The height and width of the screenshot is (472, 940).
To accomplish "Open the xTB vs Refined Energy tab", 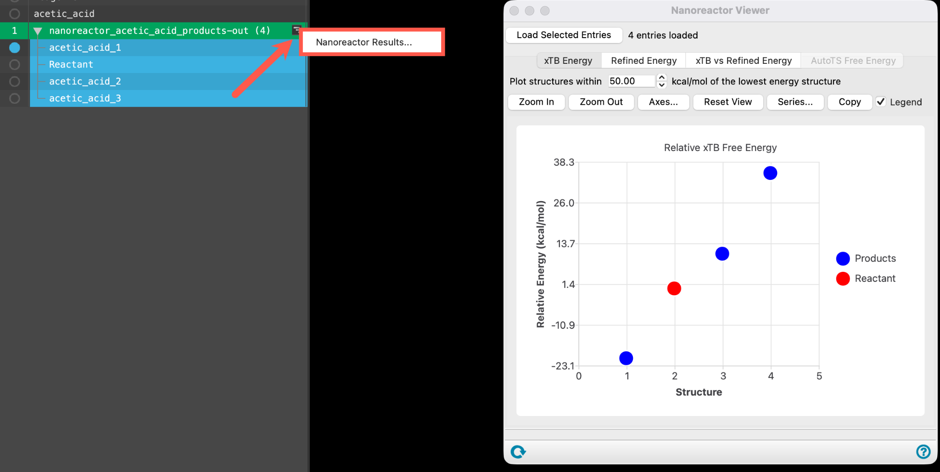I will (744, 61).
